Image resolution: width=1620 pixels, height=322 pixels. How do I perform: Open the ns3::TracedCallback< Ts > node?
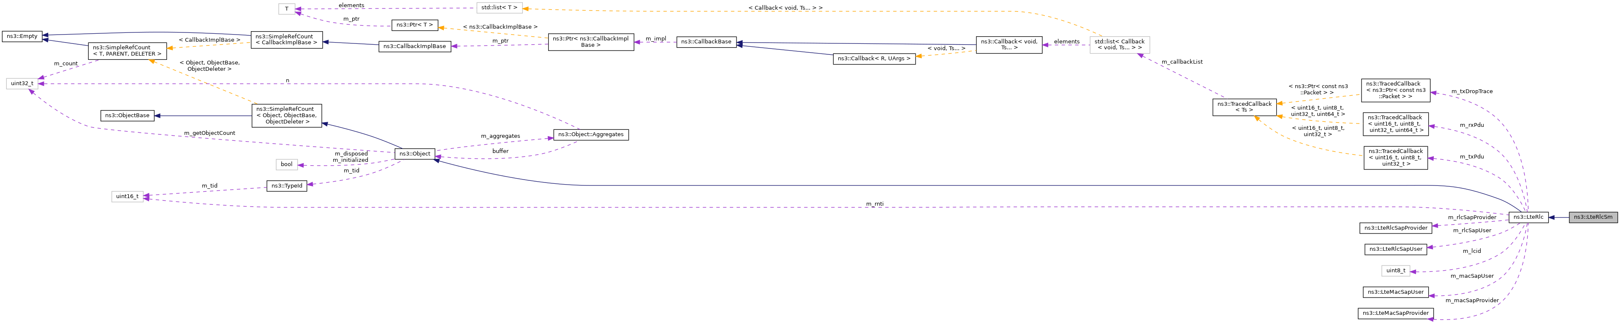point(1245,107)
